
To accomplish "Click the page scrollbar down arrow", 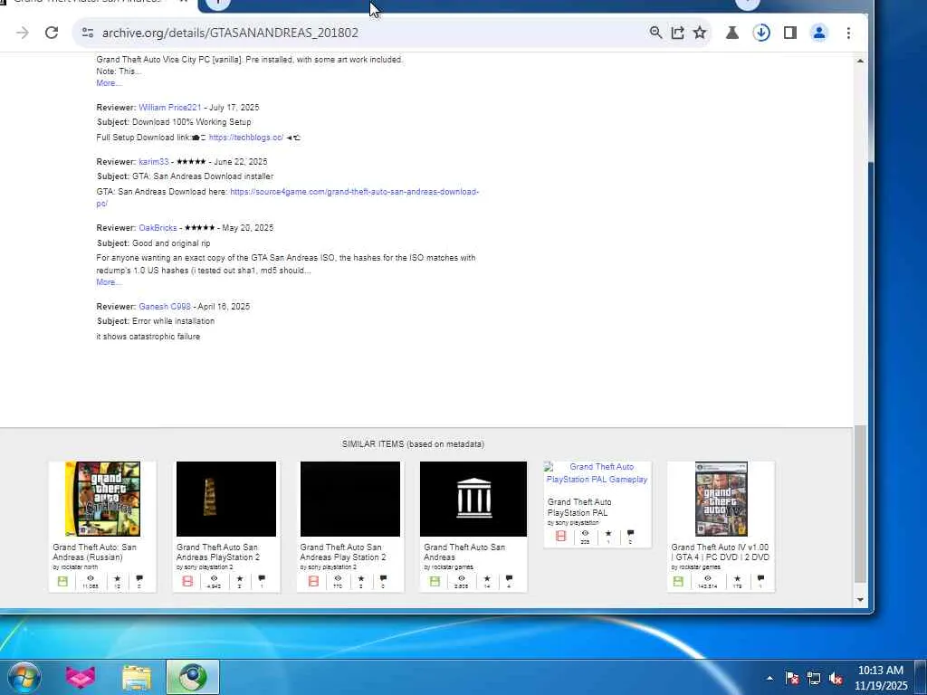I will point(860,600).
